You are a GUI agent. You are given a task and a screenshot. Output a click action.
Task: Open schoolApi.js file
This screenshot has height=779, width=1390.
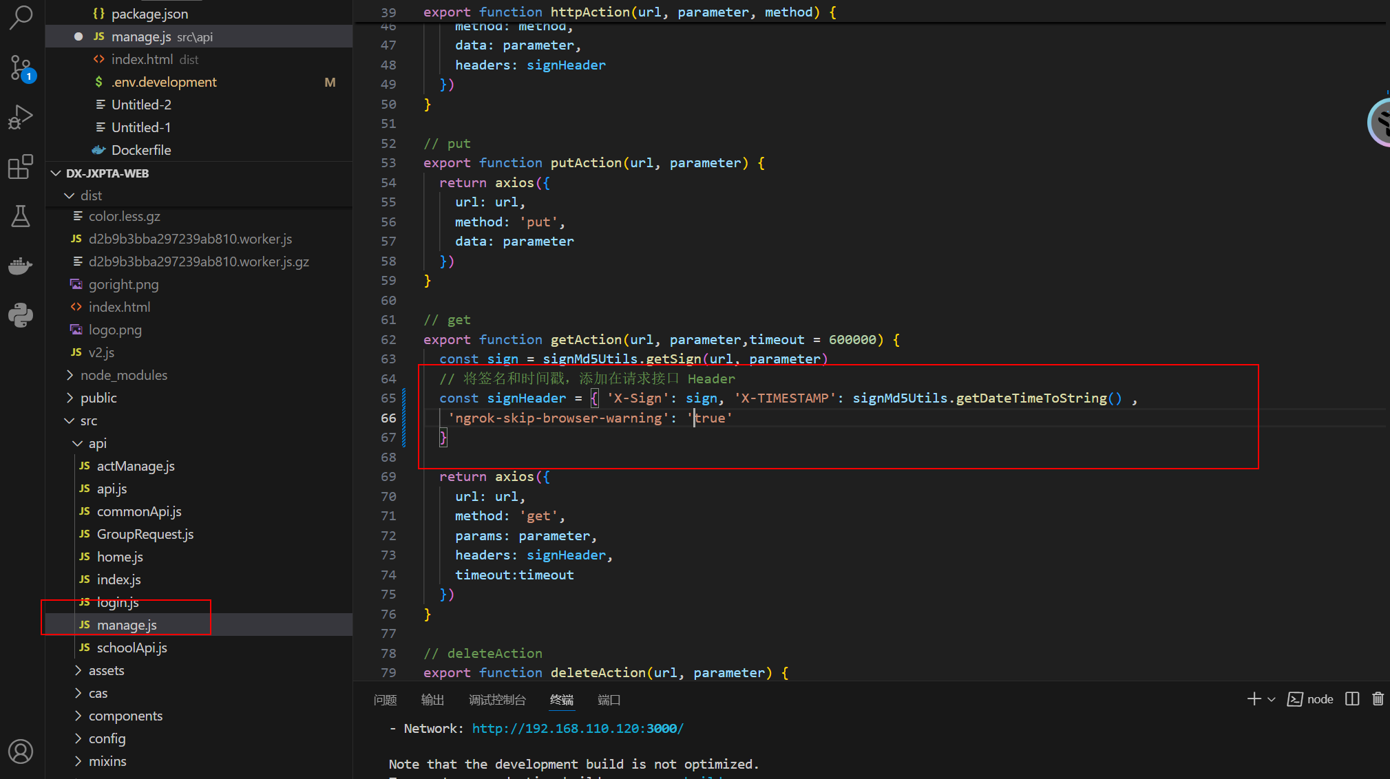point(199,648)
